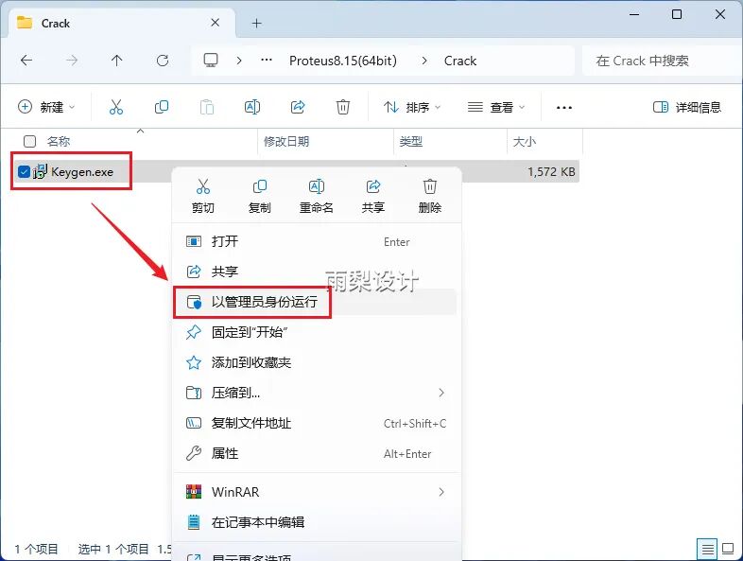Image resolution: width=743 pixels, height=561 pixels.
Task: Click the Refresh icon in the navigation bar
Action: point(163,61)
